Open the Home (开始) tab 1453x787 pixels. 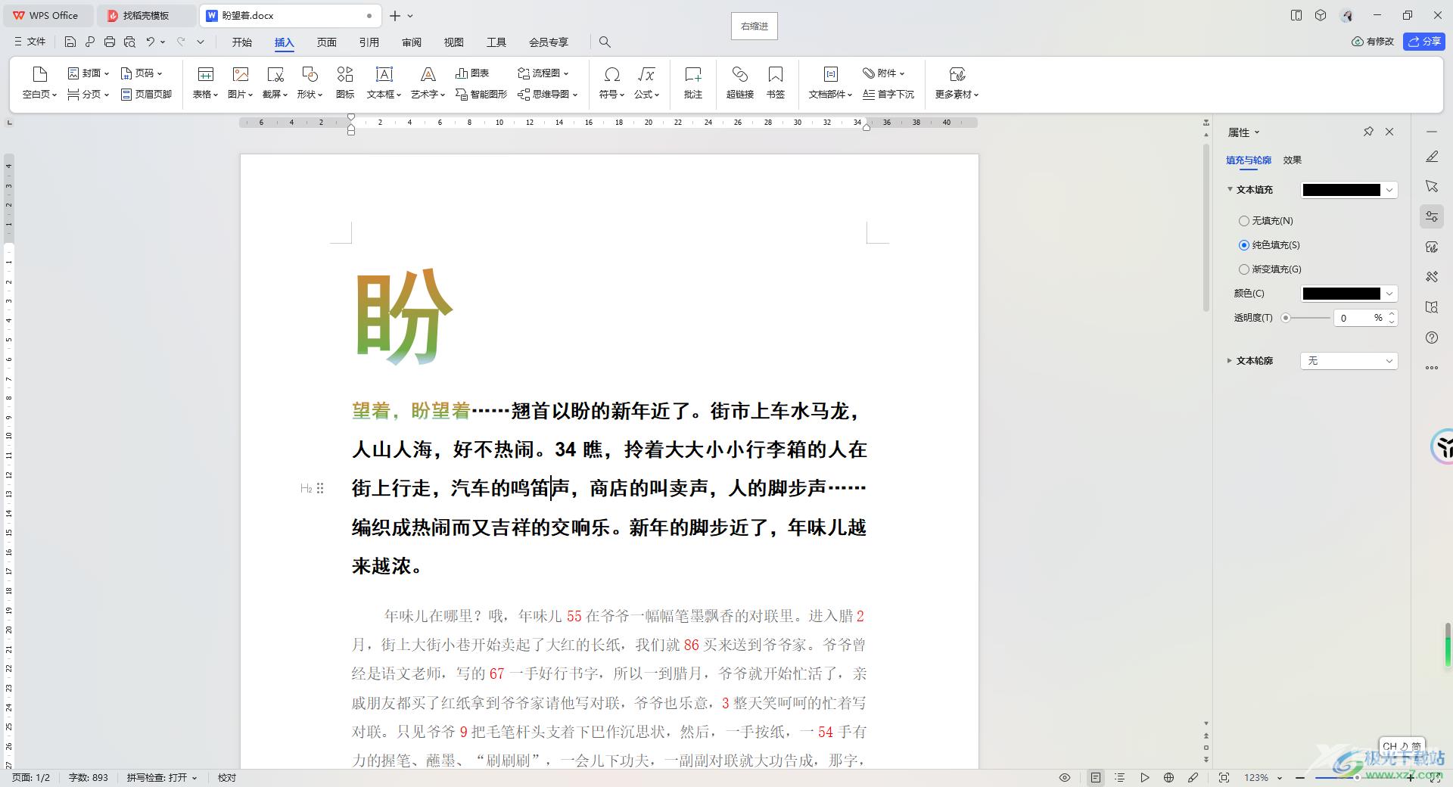pyautogui.click(x=242, y=42)
